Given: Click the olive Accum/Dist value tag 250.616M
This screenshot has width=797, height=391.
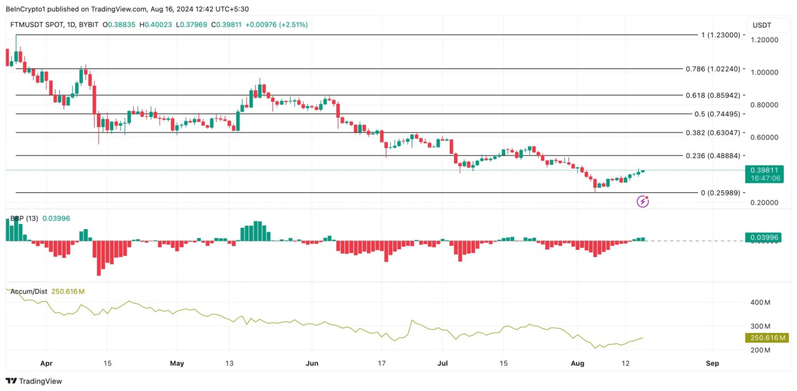Looking at the screenshot, I should point(766,337).
